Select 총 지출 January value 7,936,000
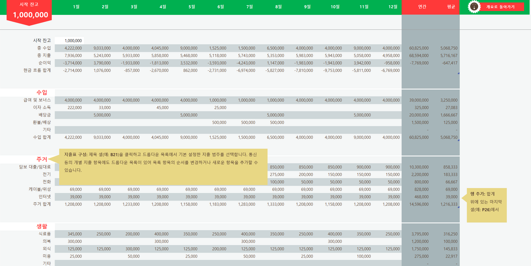531x266 pixels. click(x=73, y=56)
